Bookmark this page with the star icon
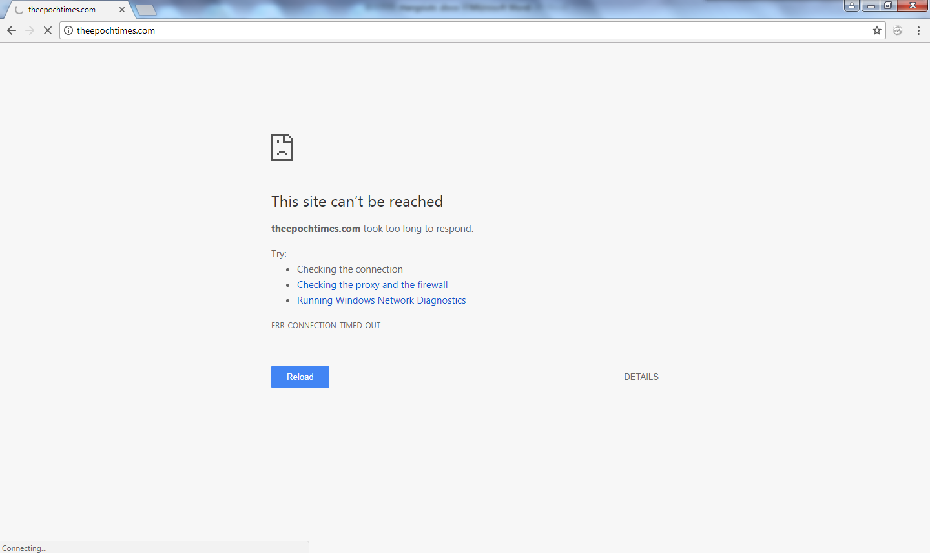930x553 pixels. (877, 30)
